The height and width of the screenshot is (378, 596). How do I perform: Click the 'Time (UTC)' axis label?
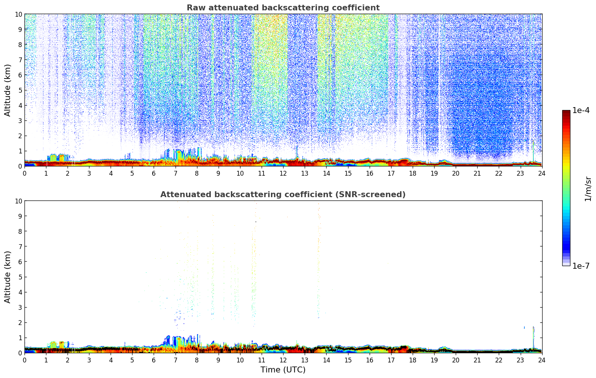click(283, 369)
